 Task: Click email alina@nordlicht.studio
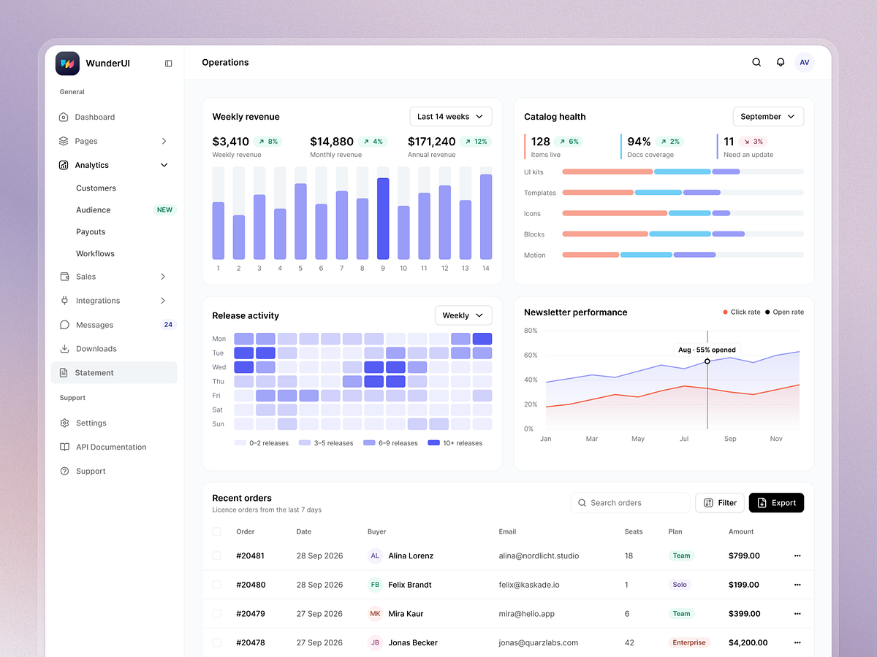(539, 556)
